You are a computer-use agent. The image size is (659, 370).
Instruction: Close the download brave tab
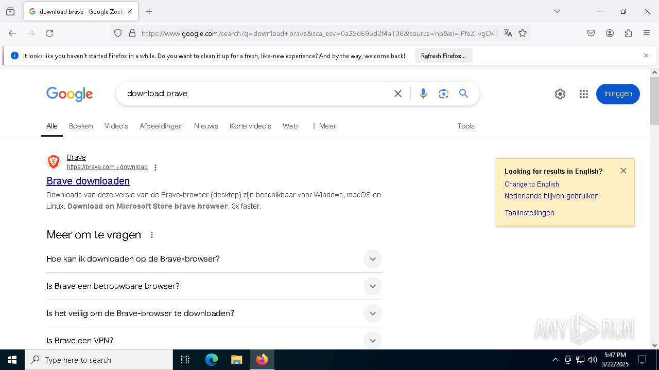[x=130, y=11]
